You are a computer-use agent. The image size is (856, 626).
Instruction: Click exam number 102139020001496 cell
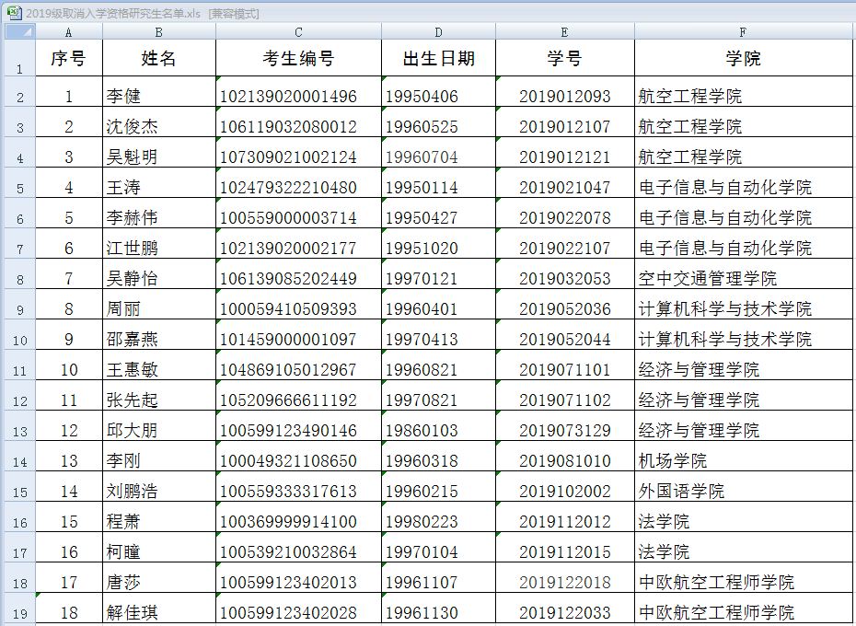(298, 96)
